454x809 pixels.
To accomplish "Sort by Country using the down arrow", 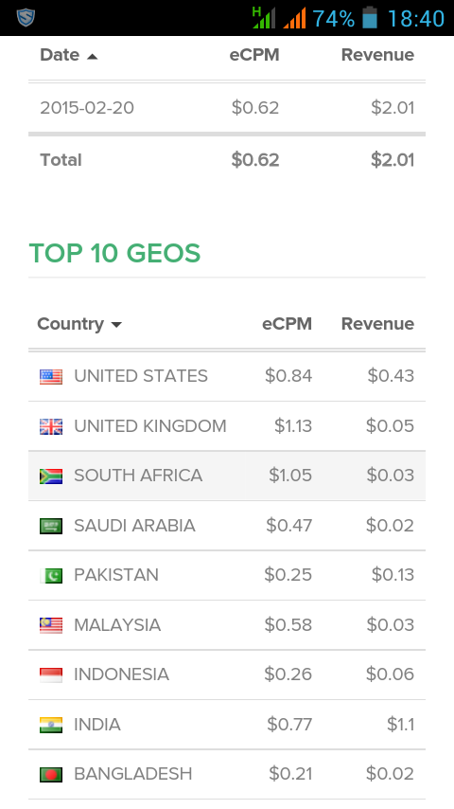I will tap(116, 325).
